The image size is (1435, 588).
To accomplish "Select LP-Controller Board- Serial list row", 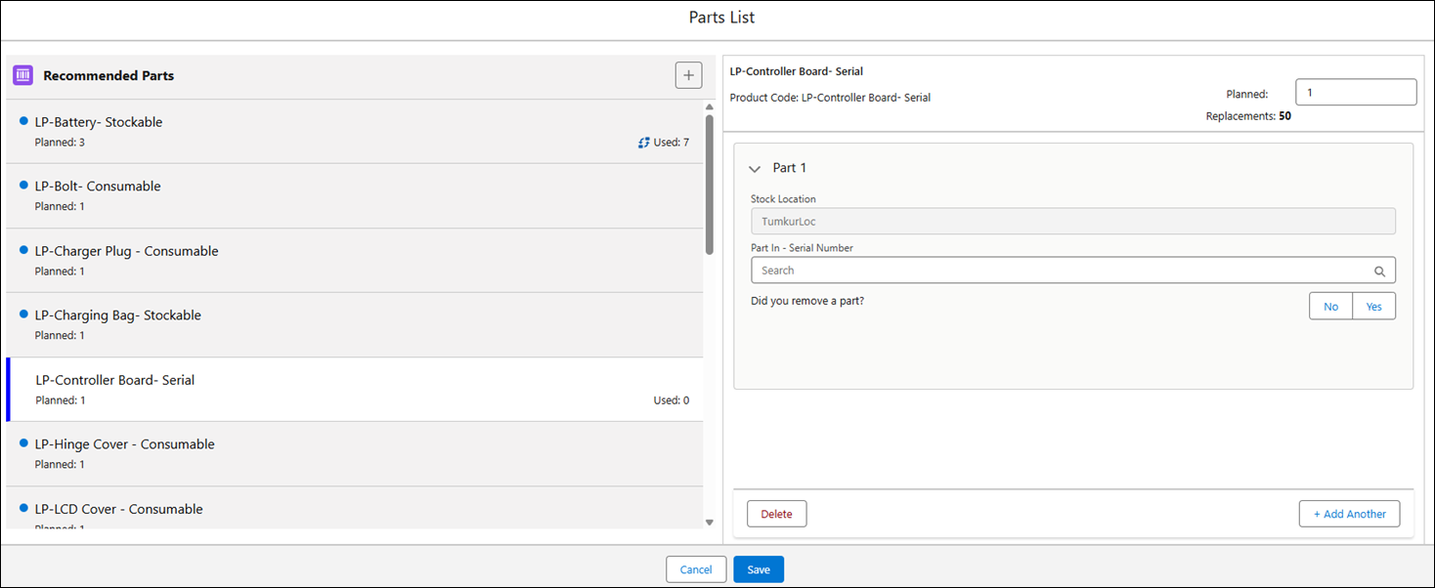I will [354, 390].
